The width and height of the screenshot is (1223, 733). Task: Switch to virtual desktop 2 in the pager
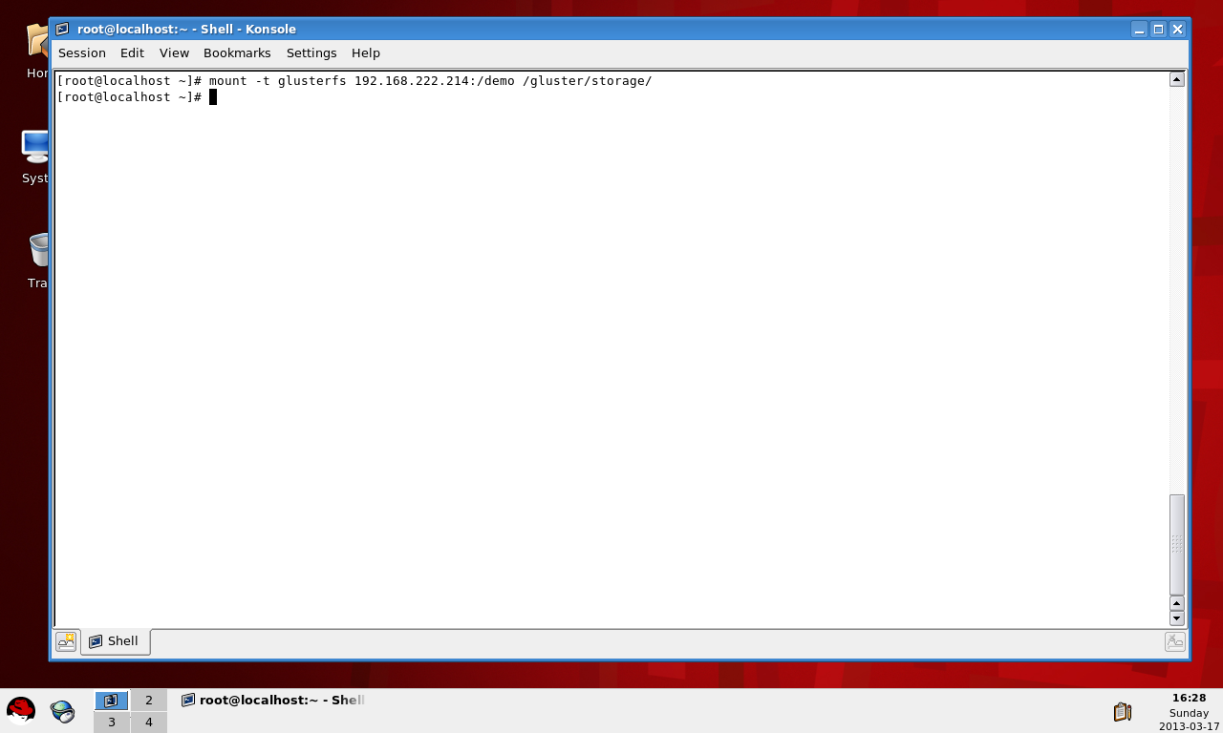[148, 701]
